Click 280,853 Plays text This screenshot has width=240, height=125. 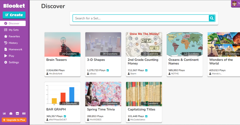[95, 116]
